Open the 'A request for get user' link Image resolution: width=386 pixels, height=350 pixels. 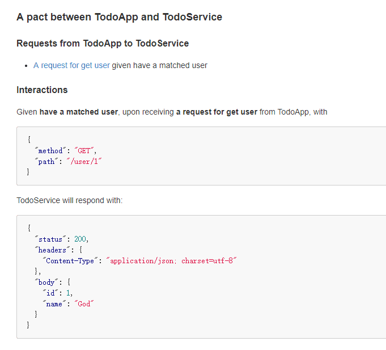pyautogui.click(x=71, y=65)
